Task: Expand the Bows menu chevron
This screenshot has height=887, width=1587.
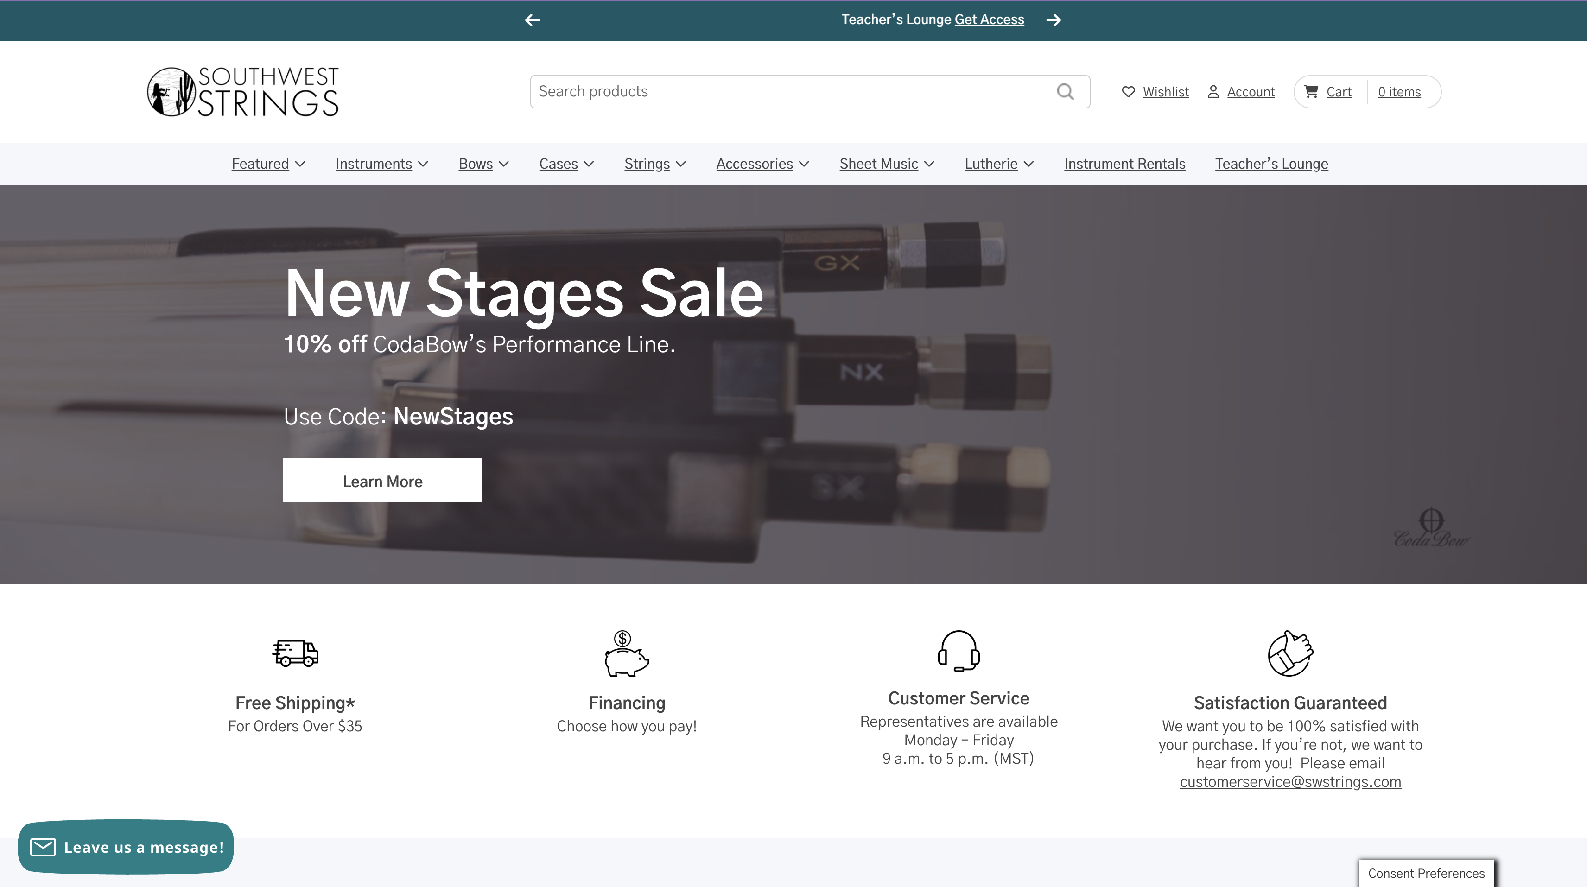Action: pos(504,165)
